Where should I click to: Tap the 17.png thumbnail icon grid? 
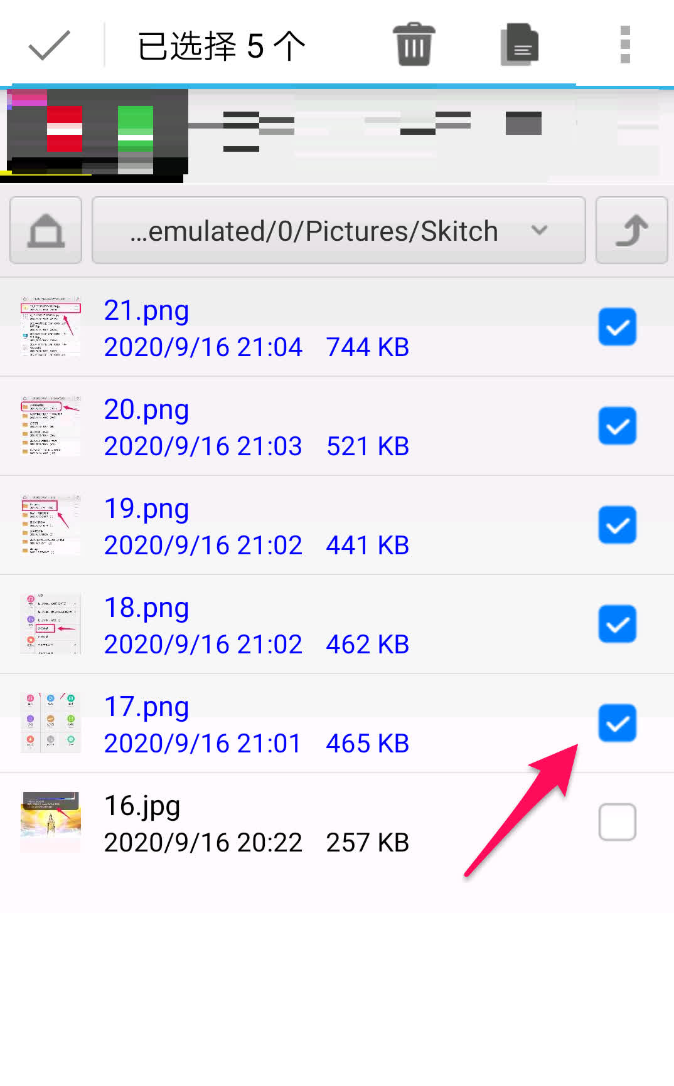click(51, 723)
